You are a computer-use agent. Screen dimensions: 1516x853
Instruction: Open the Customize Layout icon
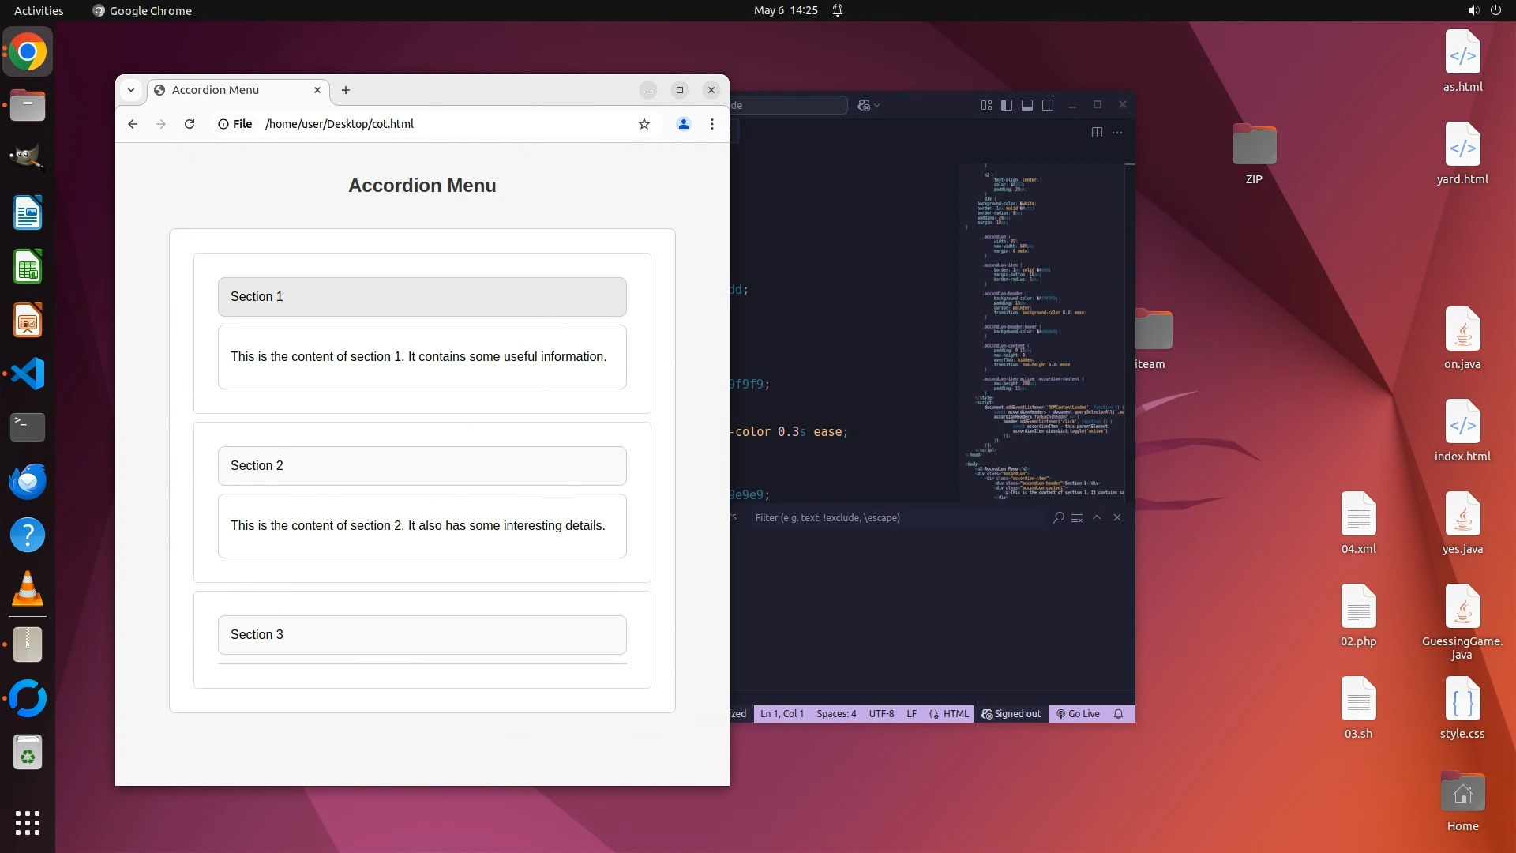coord(986,105)
